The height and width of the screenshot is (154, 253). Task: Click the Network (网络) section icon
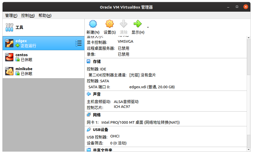89,115
